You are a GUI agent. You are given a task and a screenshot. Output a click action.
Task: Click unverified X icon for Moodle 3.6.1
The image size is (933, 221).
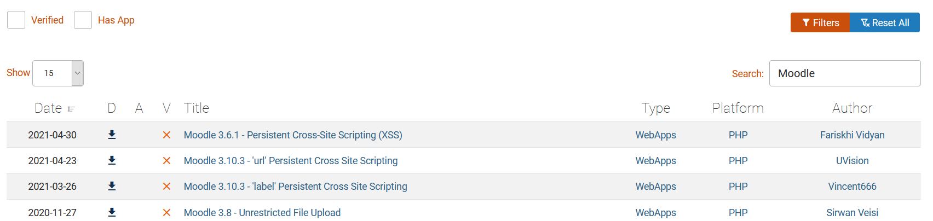click(166, 135)
